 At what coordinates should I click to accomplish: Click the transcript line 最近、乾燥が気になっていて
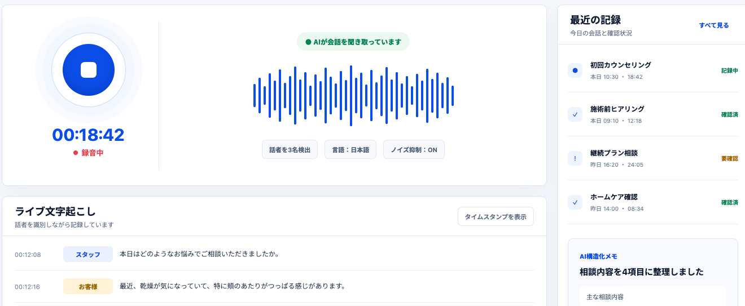pyautogui.click(x=233, y=286)
